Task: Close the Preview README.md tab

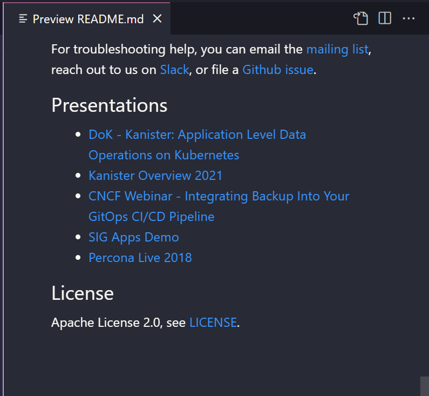Action: (157, 19)
